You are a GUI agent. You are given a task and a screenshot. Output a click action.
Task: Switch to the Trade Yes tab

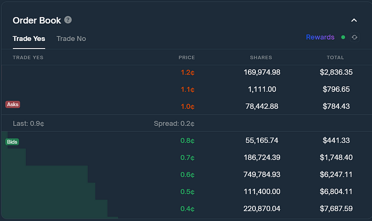(29, 39)
